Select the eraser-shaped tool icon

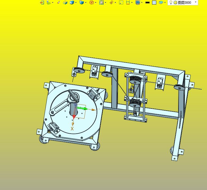click(x=59, y=2)
